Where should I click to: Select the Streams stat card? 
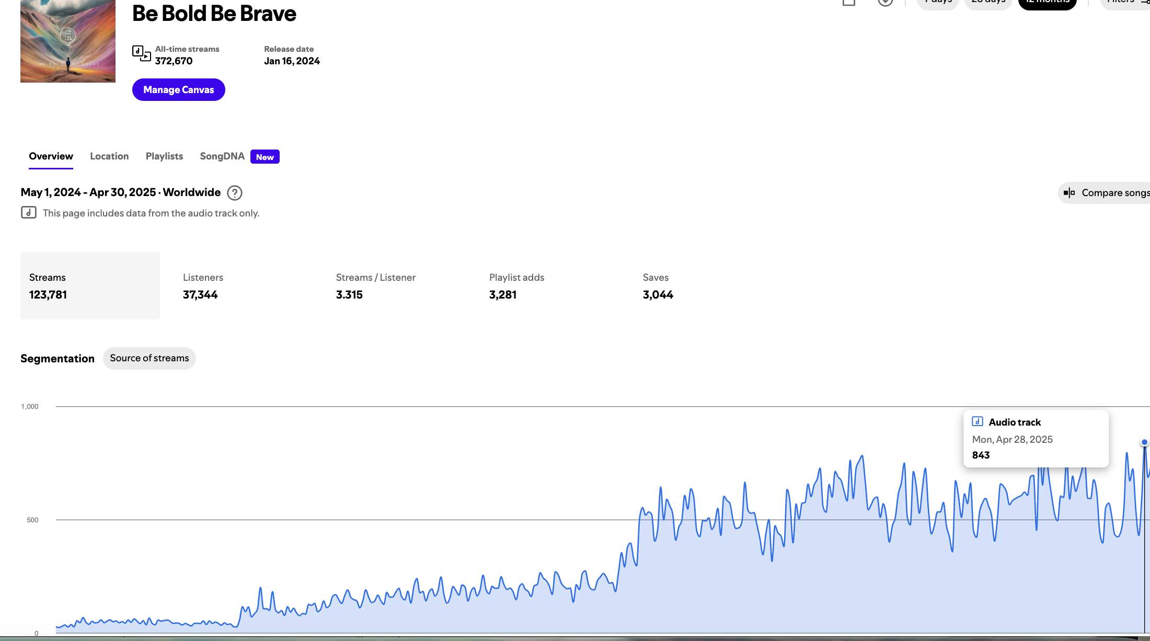90,285
